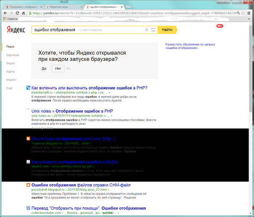Screen dimensions: 254x217
Task: Open Видео search section
Action: click(x=11, y=63)
